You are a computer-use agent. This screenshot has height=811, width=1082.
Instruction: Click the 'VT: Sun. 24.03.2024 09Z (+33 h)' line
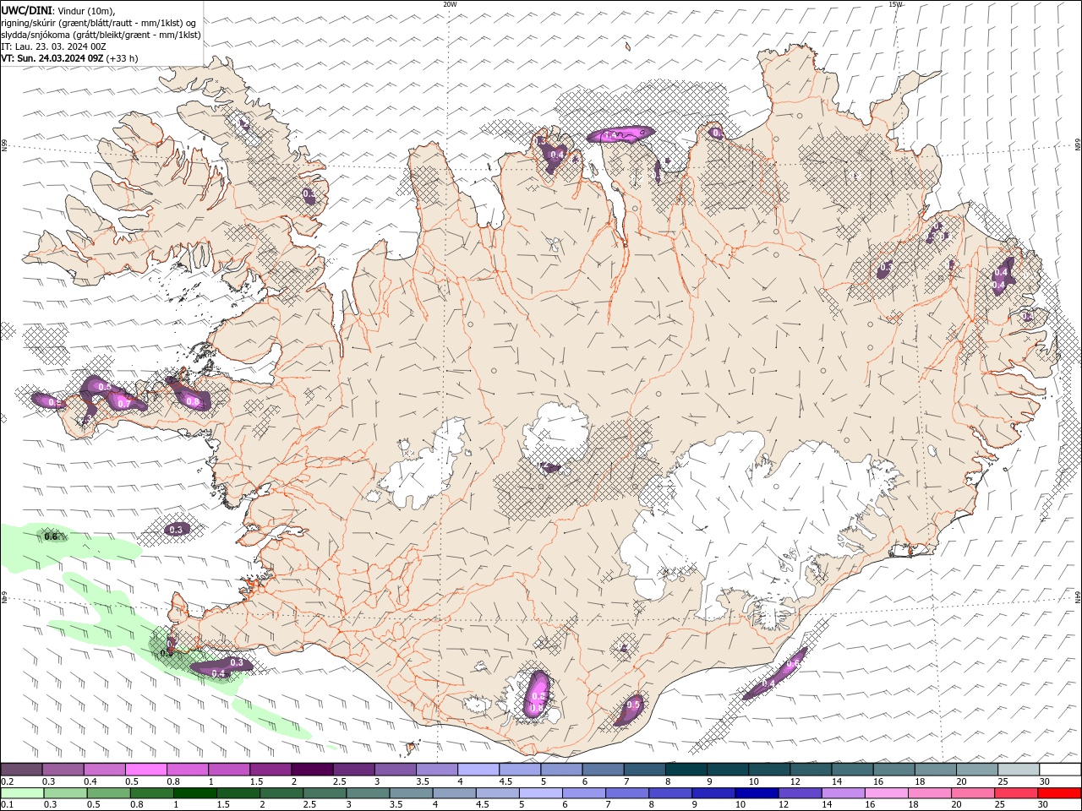[x=69, y=58]
